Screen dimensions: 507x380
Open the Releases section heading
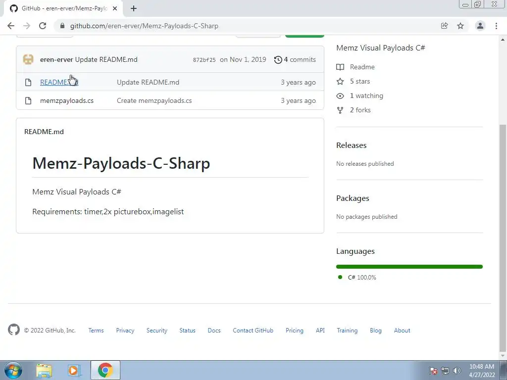352,145
